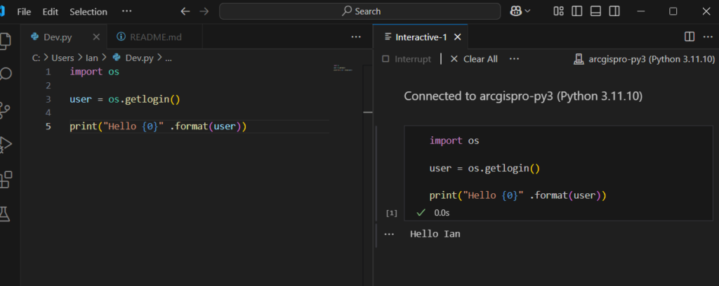Viewport: 719px width, 286px height.
Task: Open the Search view in activity bar
Action: [x=6, y=74]
